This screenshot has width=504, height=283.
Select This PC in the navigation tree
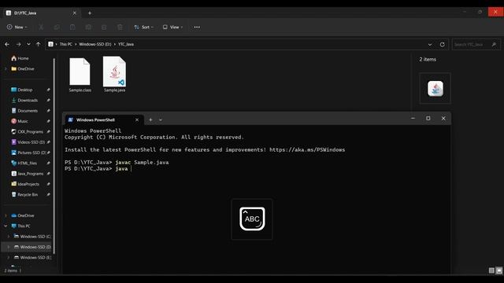pos(21,226)
